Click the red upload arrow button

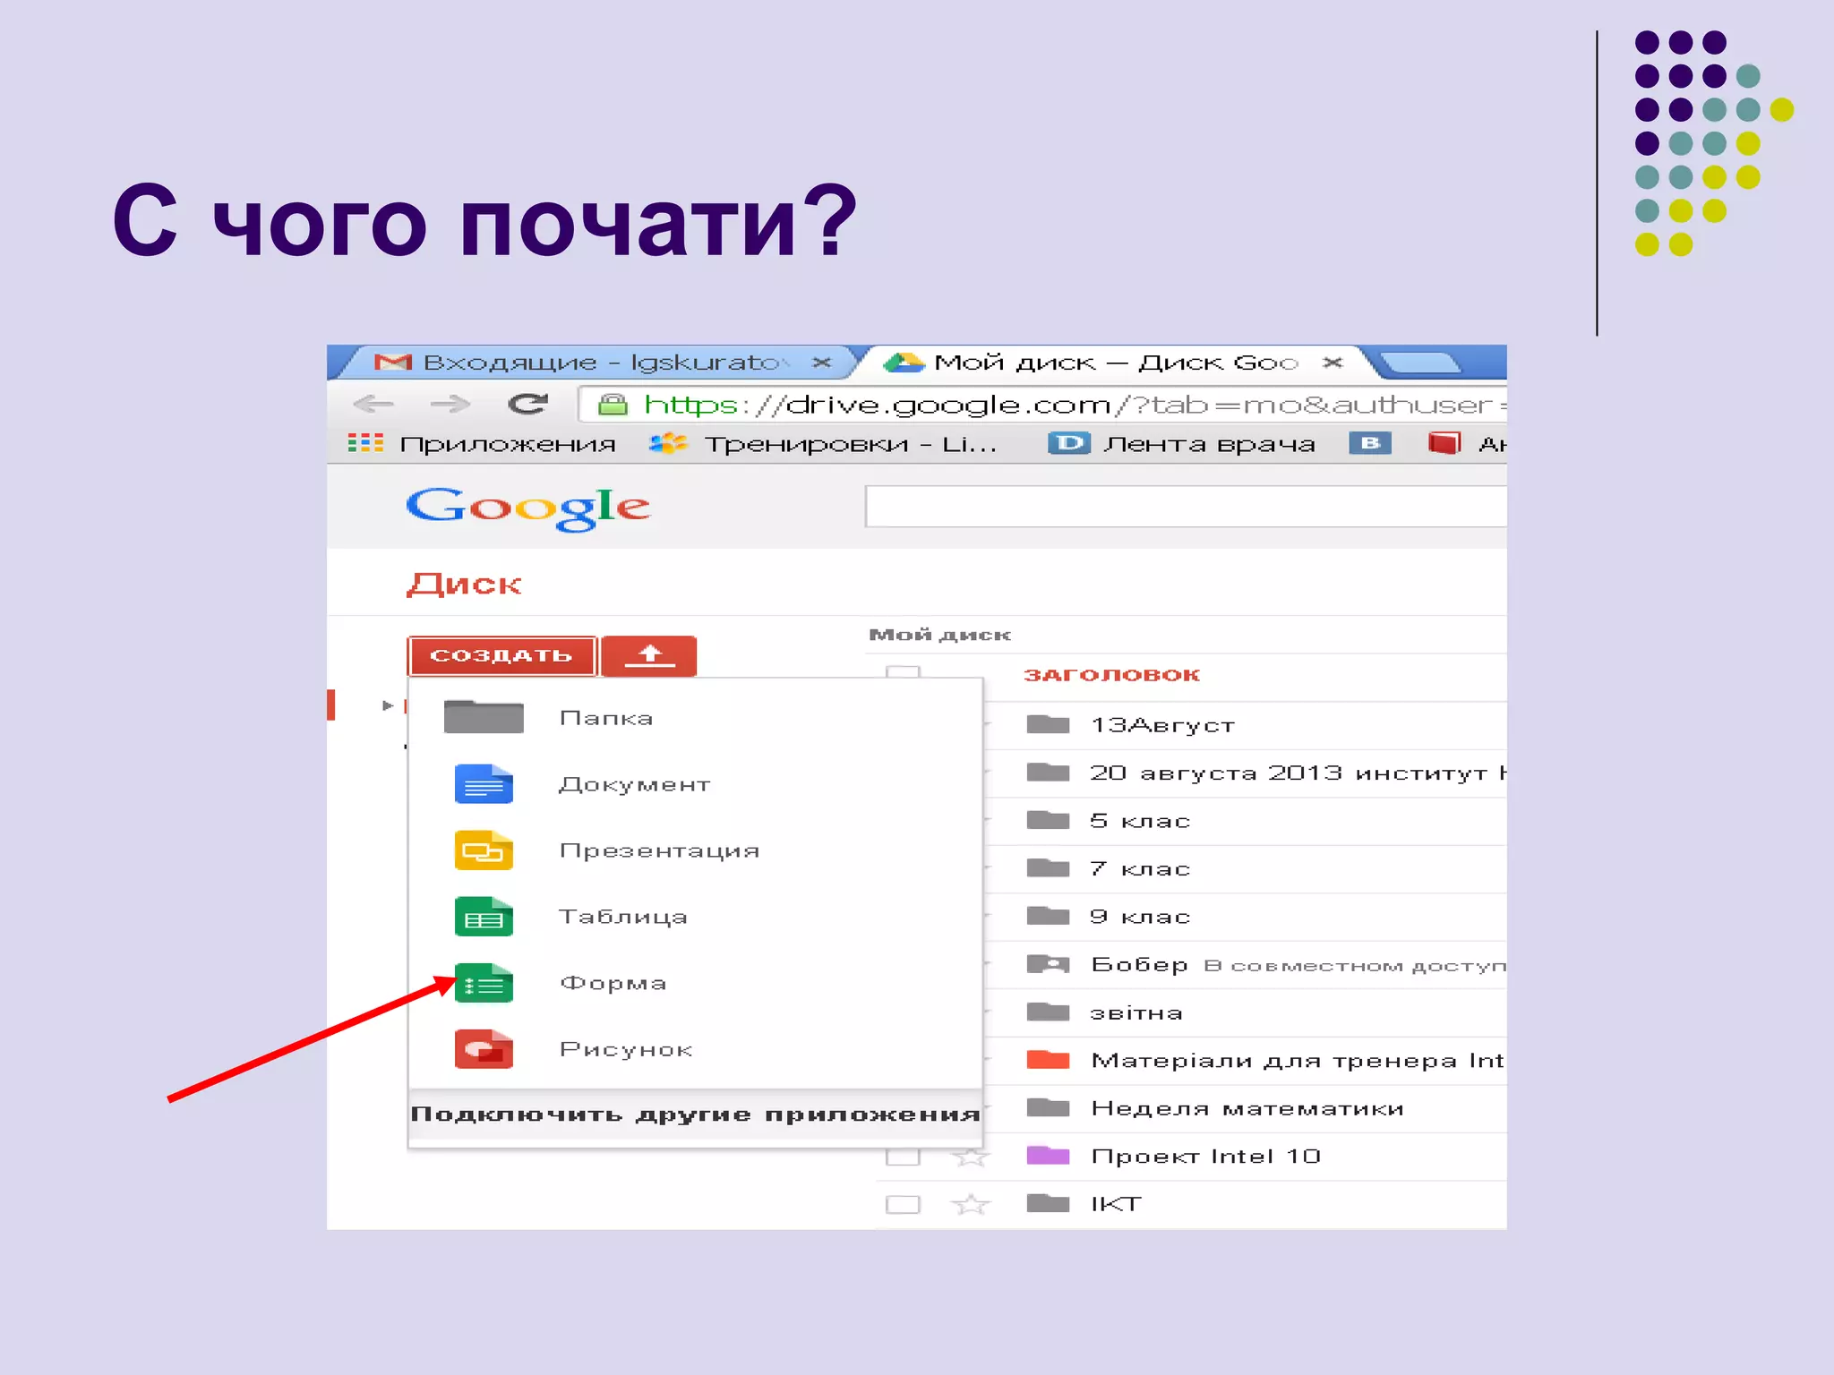(649, 655)
